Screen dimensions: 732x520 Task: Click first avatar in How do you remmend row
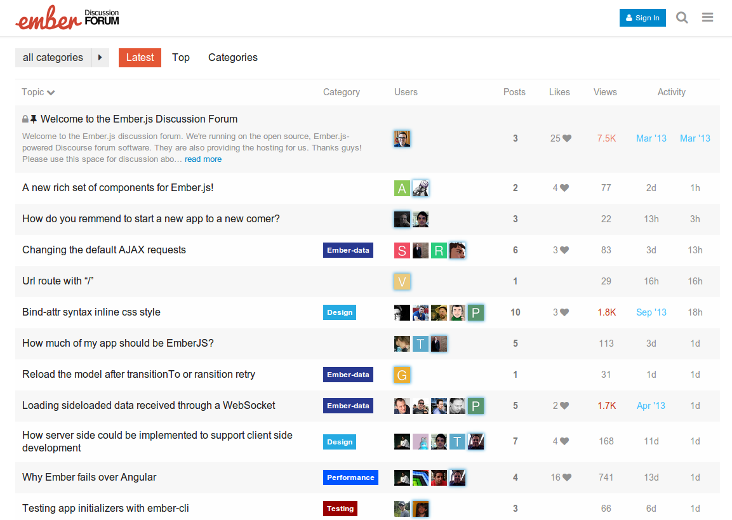click(402, 220)
